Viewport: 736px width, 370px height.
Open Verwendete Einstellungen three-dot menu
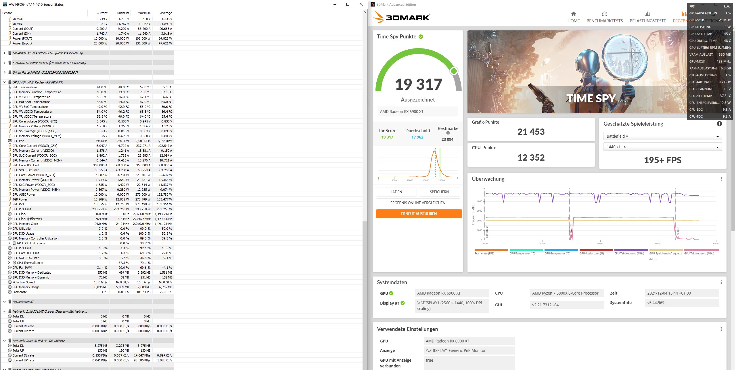click(x=721, y=329)
